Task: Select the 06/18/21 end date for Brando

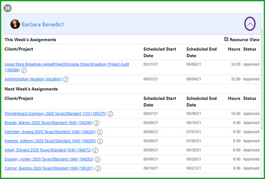Action: pos(194,123)
